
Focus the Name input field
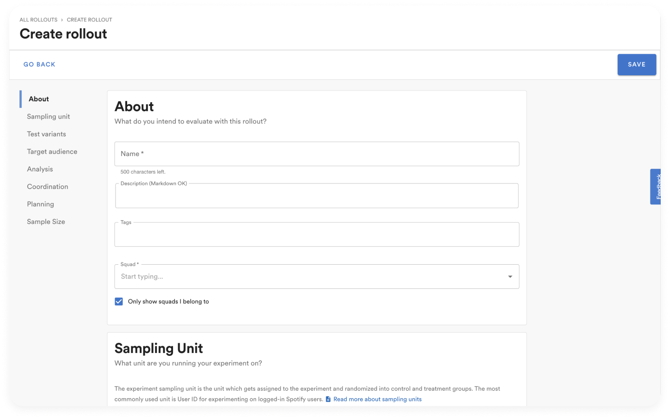tap(317, 154)
